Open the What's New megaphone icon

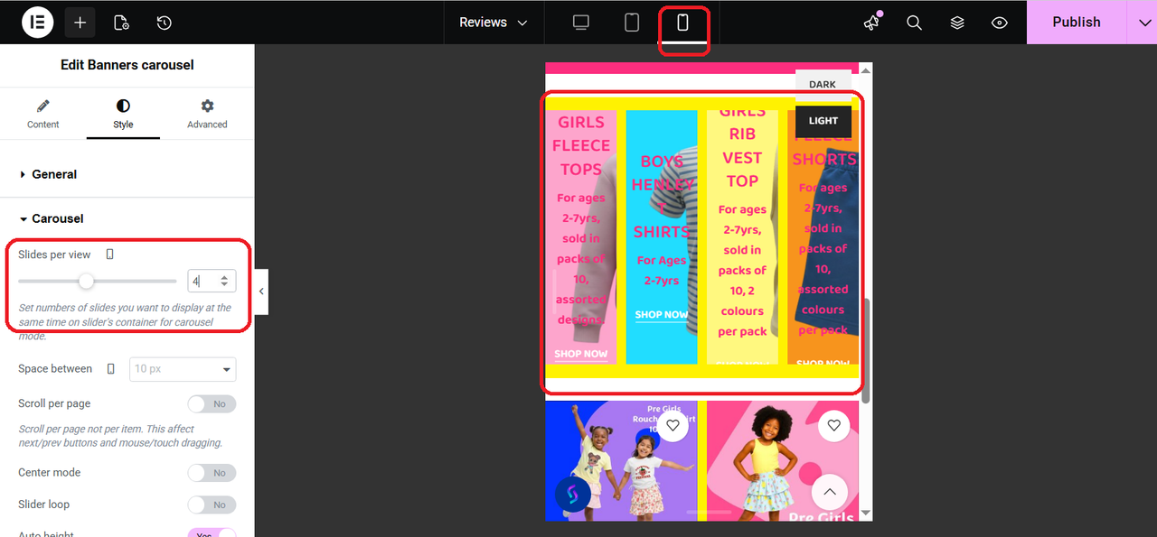(871, 23)
